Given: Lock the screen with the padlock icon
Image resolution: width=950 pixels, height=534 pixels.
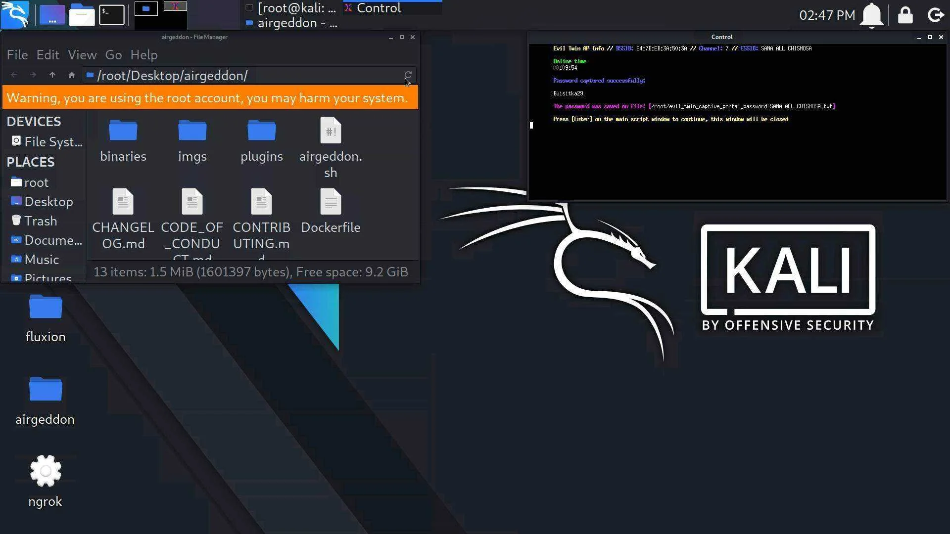Looking at the screenshot, I should click(x=905, y=15).
